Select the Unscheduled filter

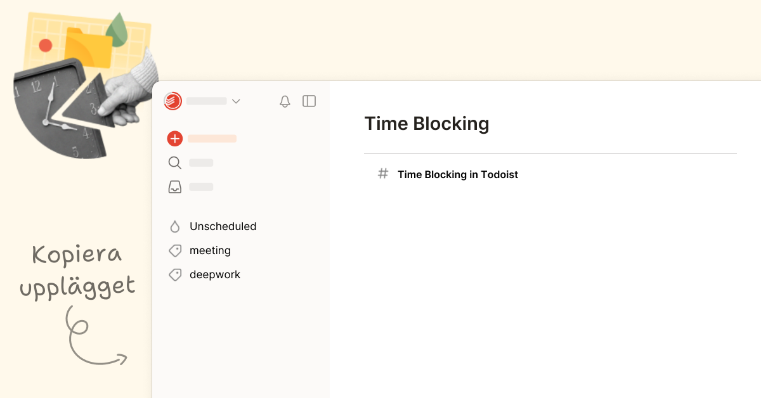[x=223, y=226]
